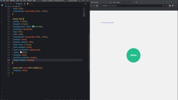
Task: Click the VS Code editor vertical scrollbar
Action: [89, 52]
